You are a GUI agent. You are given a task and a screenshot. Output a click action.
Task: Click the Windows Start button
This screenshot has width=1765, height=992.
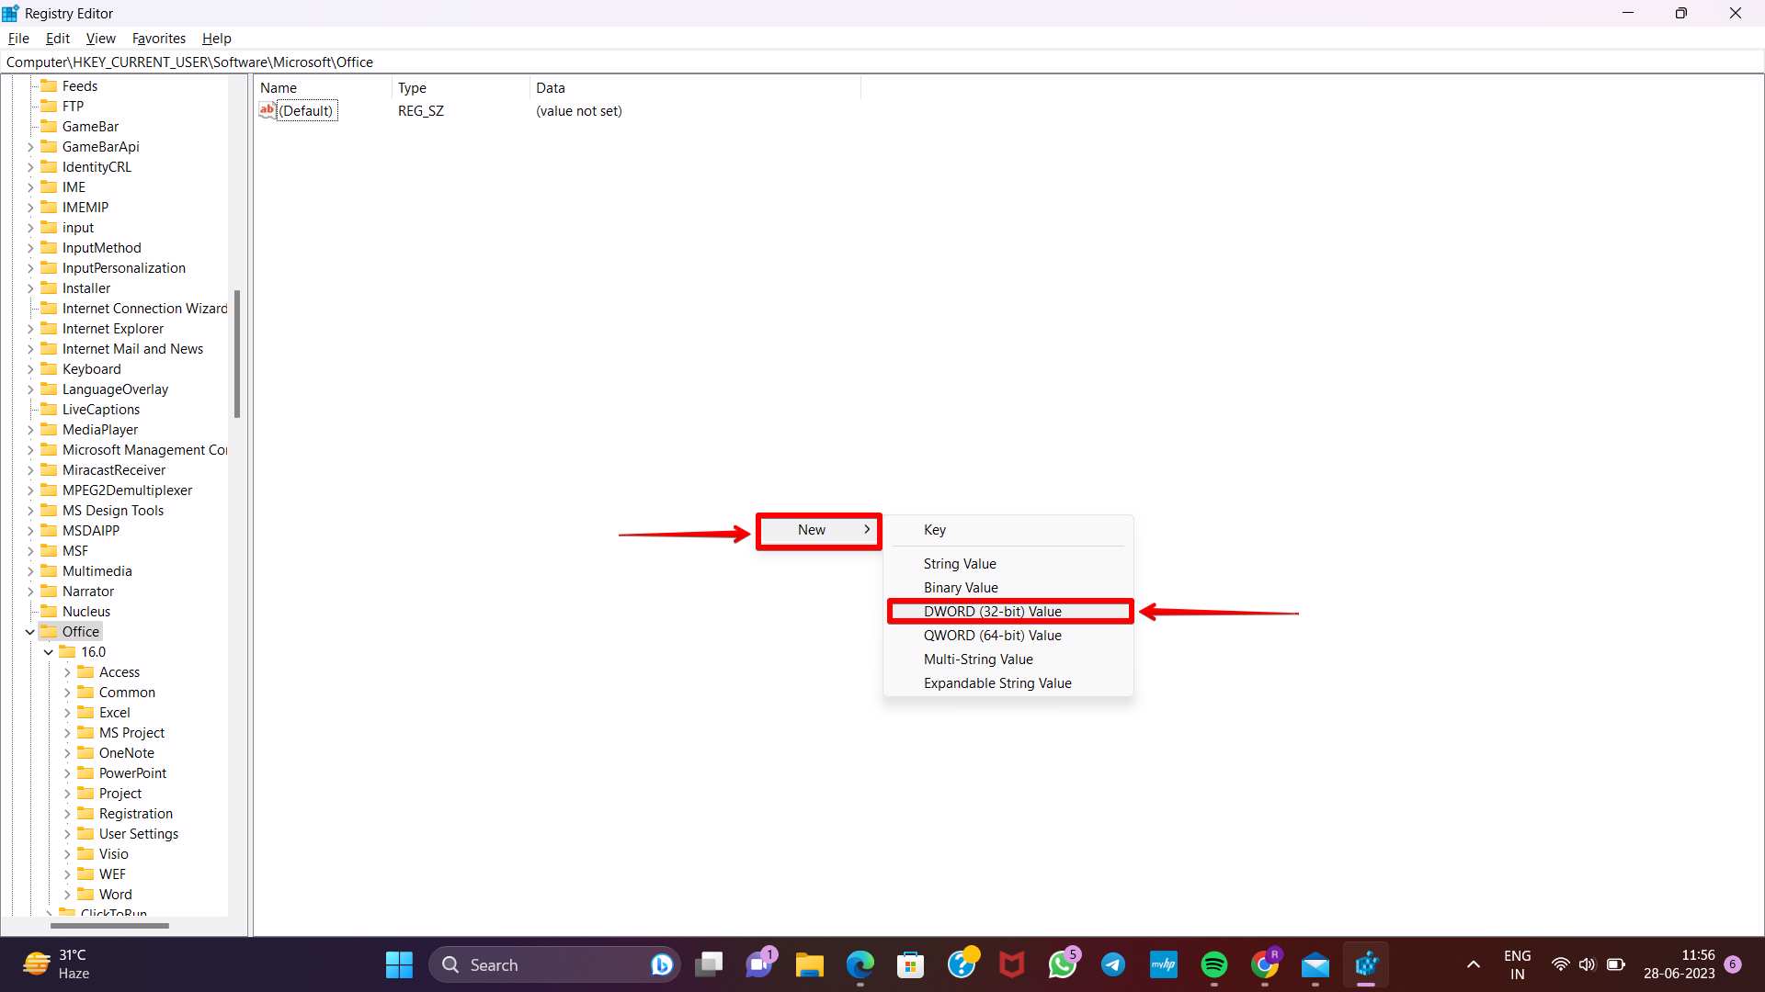click(398, 964)
